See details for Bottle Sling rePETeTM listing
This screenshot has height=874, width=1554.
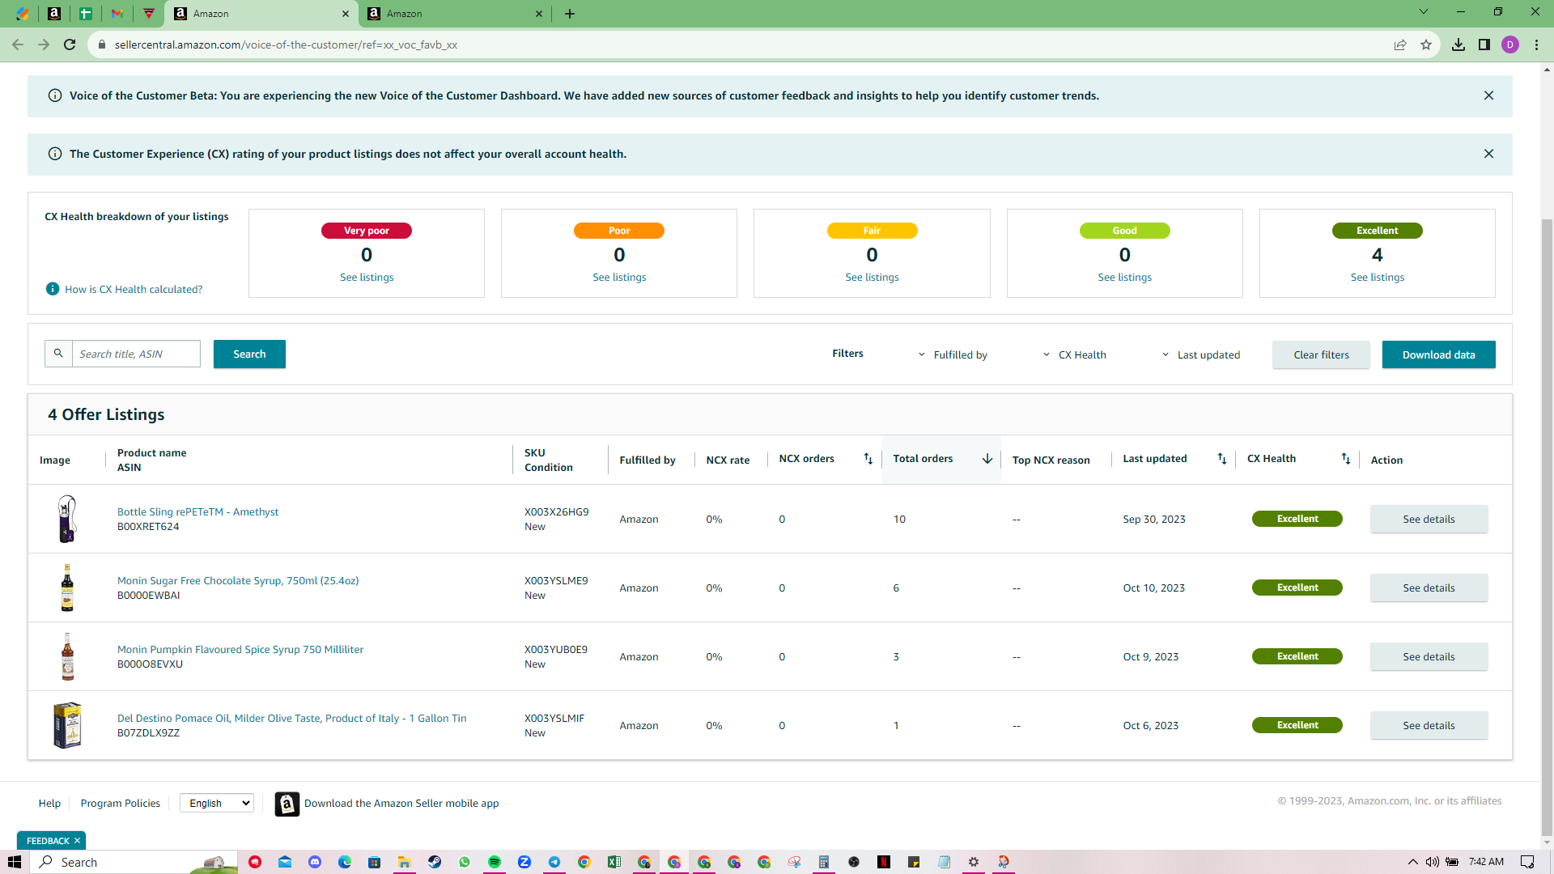coord(1429,519)
